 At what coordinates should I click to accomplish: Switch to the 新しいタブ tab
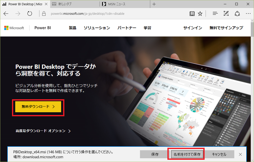pyautogui.click(x=75, y=4)
